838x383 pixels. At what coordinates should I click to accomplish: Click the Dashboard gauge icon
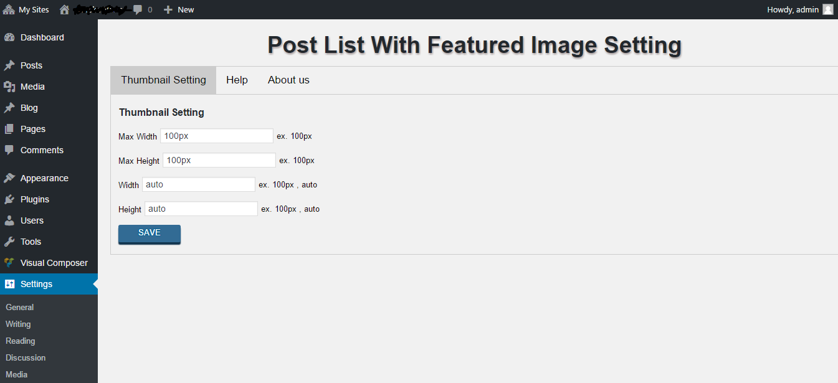click(x=9, y=37)
